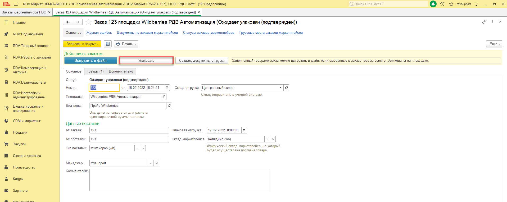
Task: Switch to Заказы маркетплейсов FBO tab
Action: click(x=24, y=12)
